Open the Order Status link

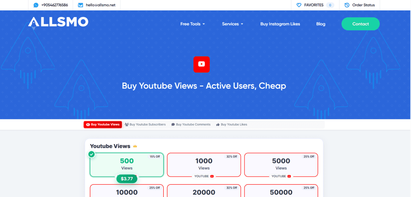point(360,5)
